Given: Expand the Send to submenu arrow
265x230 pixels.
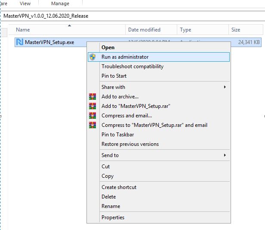Looking at the screenshot, I should click(x=225, y=155).
